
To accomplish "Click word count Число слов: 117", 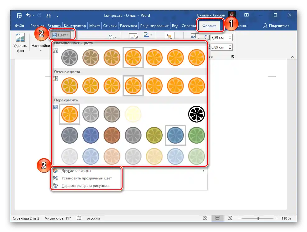I will (58, 218).
